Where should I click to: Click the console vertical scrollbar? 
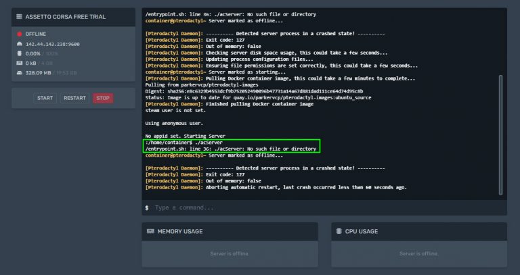tap(501, 135)
